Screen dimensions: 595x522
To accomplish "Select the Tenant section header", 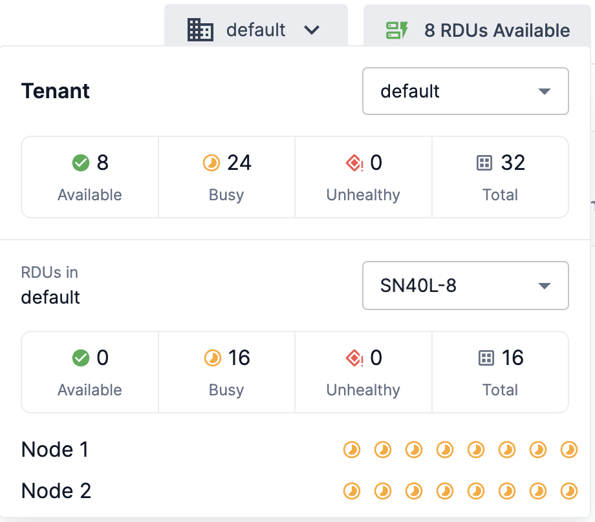I will 55,91.
